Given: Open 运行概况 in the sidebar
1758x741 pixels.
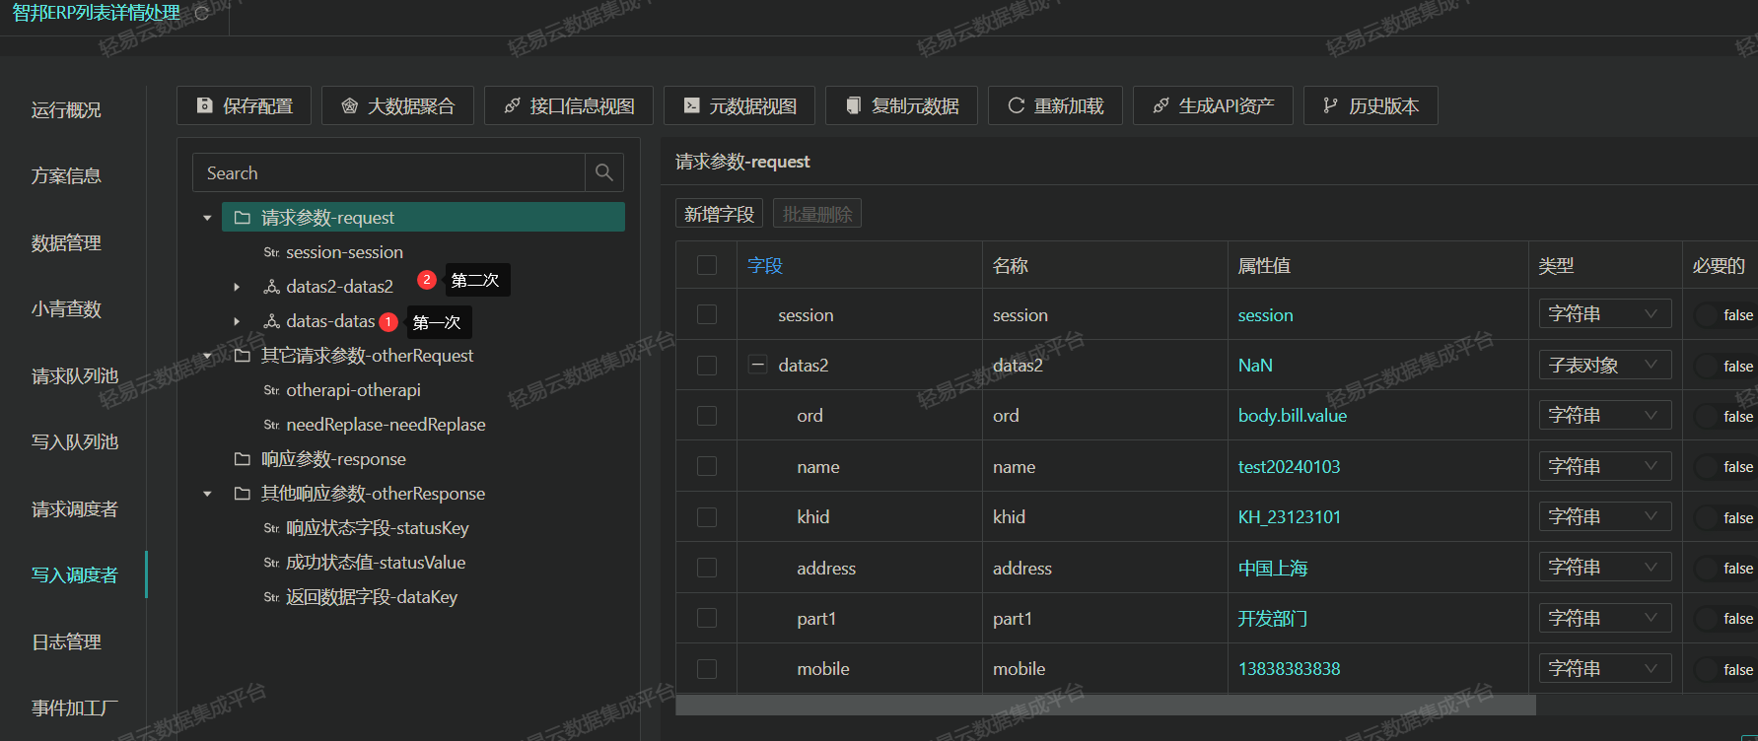Looking at the screenshot, I should tap(66, 110).
